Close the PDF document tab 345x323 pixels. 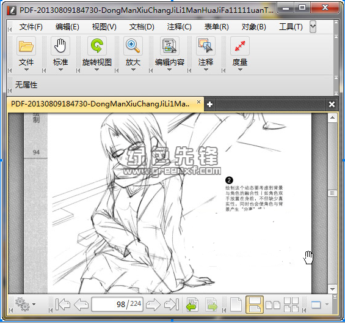198,102
